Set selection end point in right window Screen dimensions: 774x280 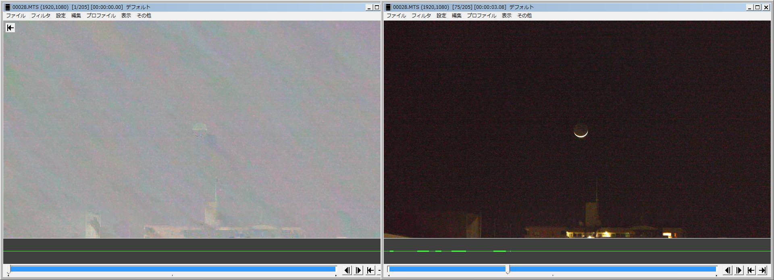click(762, 270)
